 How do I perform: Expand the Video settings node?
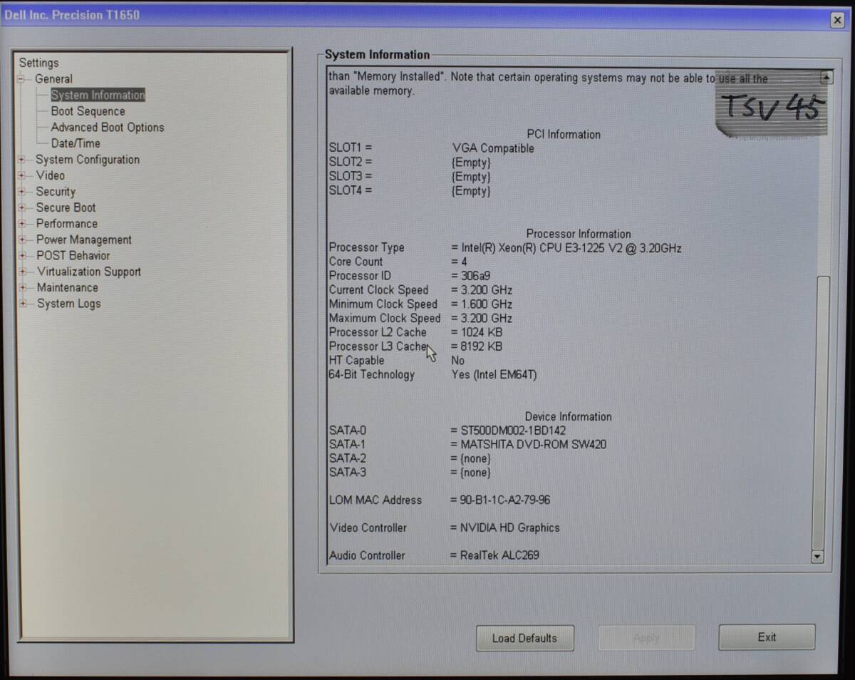(x=21, y=175)
